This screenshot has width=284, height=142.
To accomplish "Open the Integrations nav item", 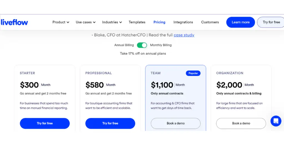I will click(183, 22).
